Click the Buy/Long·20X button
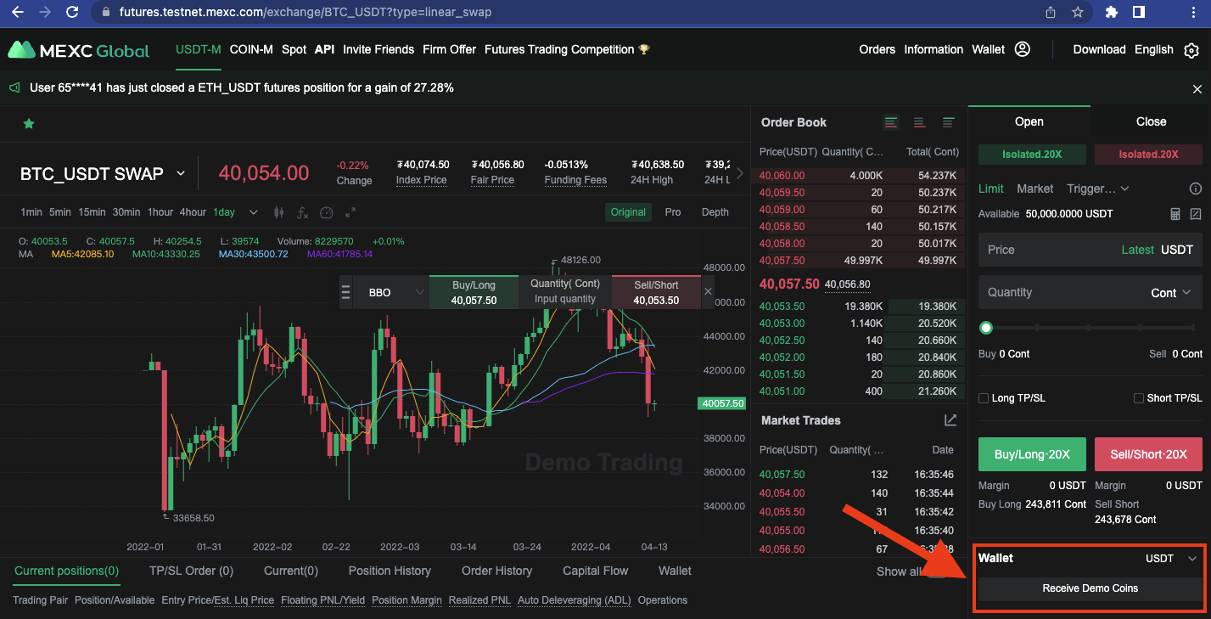 (x=1032, y=454)
